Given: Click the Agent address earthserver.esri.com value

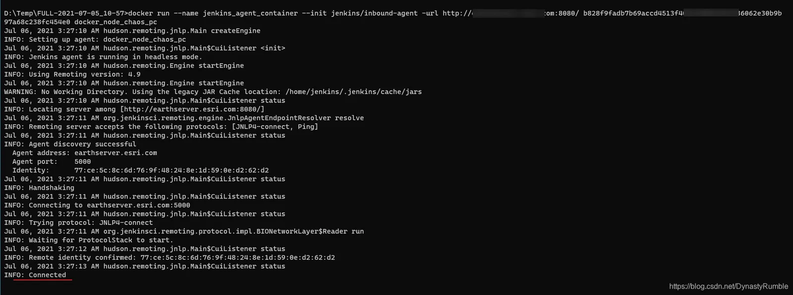Looking at the screenshot, I should [x=115, y=153].
